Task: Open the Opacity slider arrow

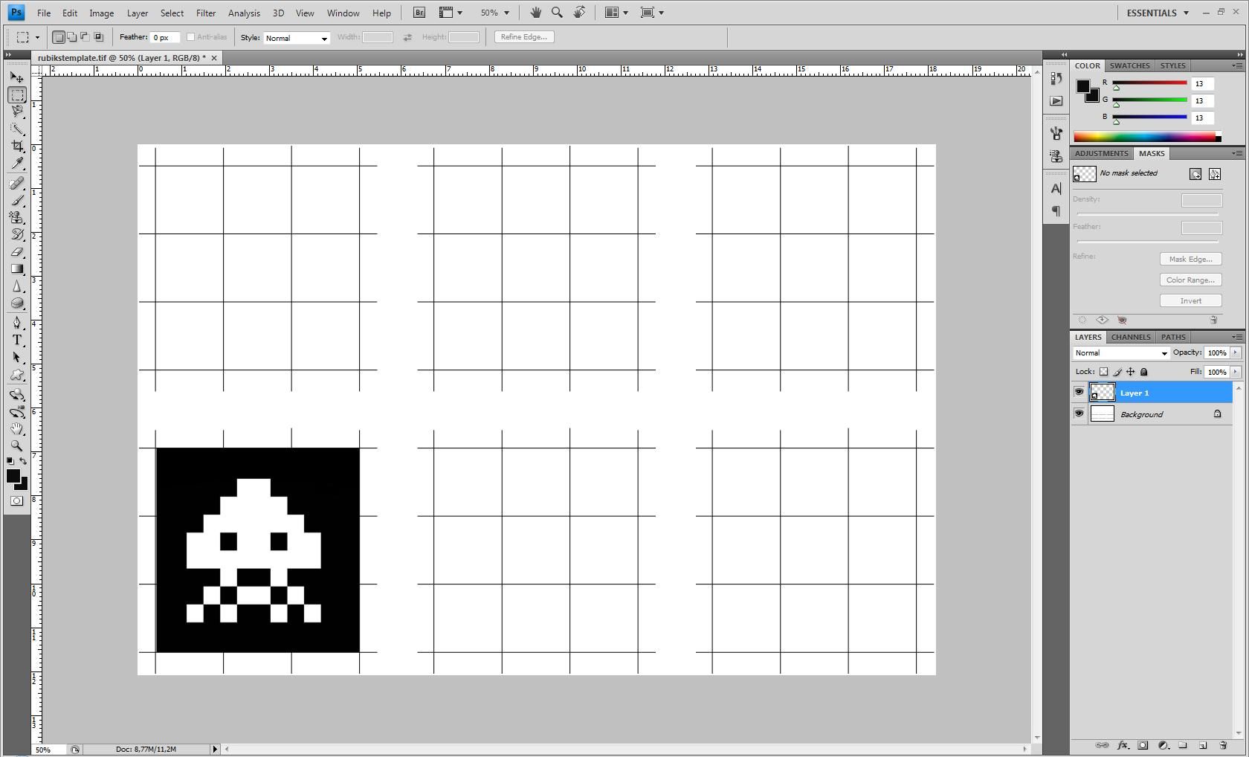Action: [1236, 353]
